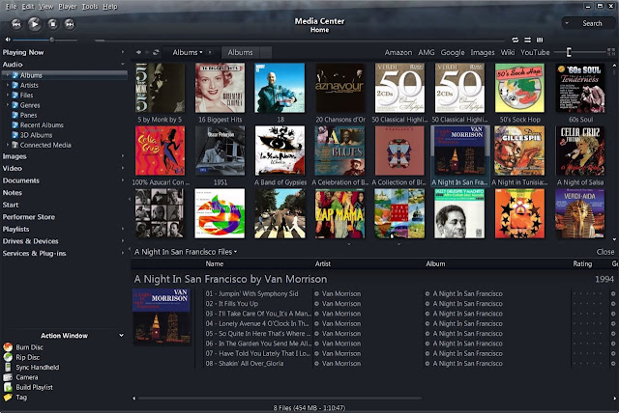Click the Sync Handheld icon
Image resolution: width=619 pixels, height=413 pixels.
pos(8,367)
